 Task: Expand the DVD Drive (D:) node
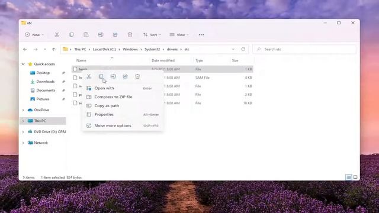(x=23, y=132)
